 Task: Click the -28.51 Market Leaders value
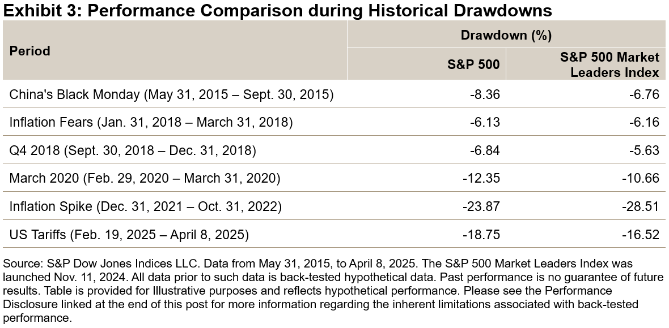[641, 206]
